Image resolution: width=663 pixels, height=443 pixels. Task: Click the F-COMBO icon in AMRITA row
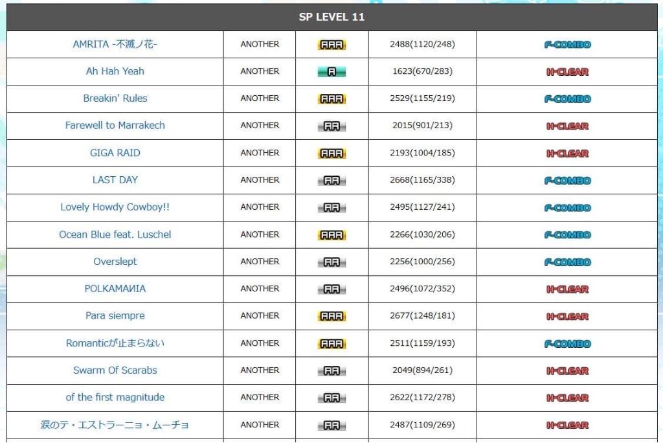[x=567, y=45]
